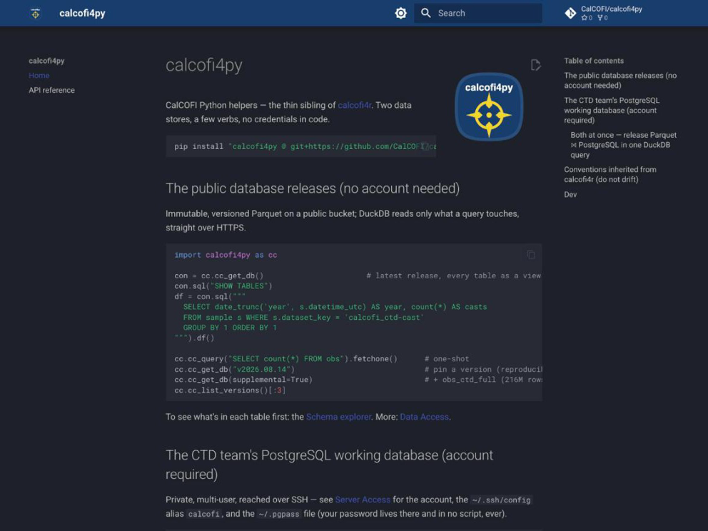Jump to 'Both at once' contents entry
The height and width of the screenshot is (531, 708).
click(x=623, y=145)
